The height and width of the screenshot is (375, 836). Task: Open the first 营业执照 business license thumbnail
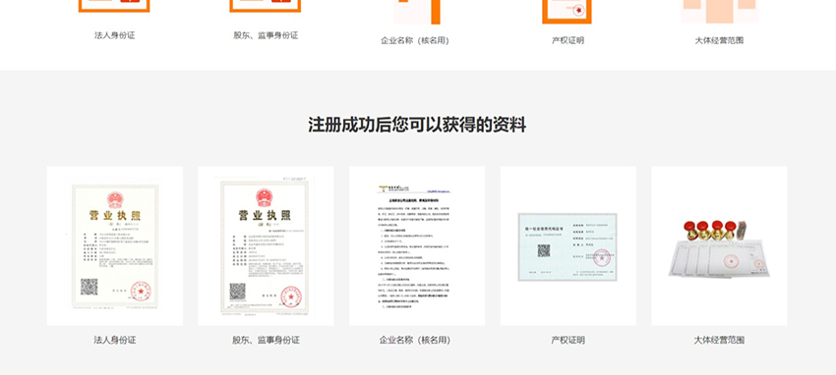(115, 245)
